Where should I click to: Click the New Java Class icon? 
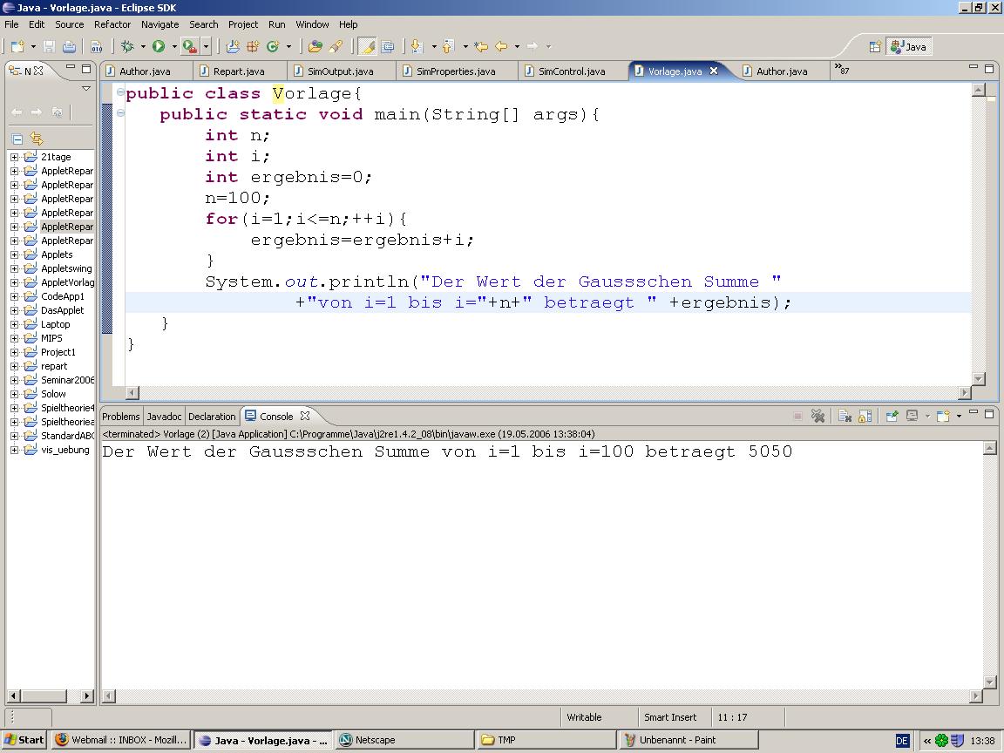[x=273, y=46]
